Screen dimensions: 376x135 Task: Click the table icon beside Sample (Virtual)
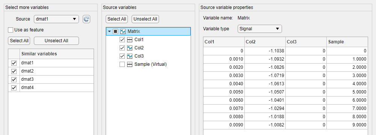click(x=130, y=64)
